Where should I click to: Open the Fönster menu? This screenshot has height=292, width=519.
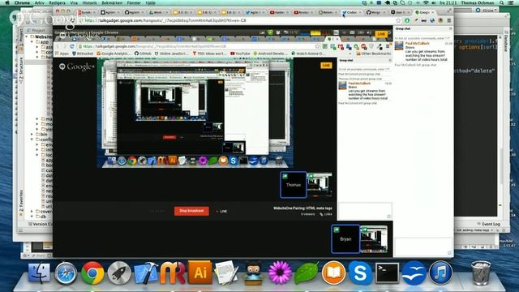click(134, 2)
